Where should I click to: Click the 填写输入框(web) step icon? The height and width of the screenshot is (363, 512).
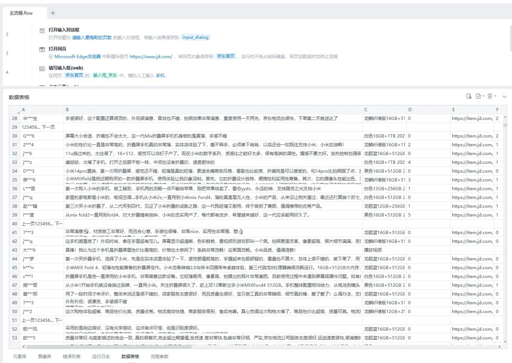pyautogui.click(x=42, y=69)
